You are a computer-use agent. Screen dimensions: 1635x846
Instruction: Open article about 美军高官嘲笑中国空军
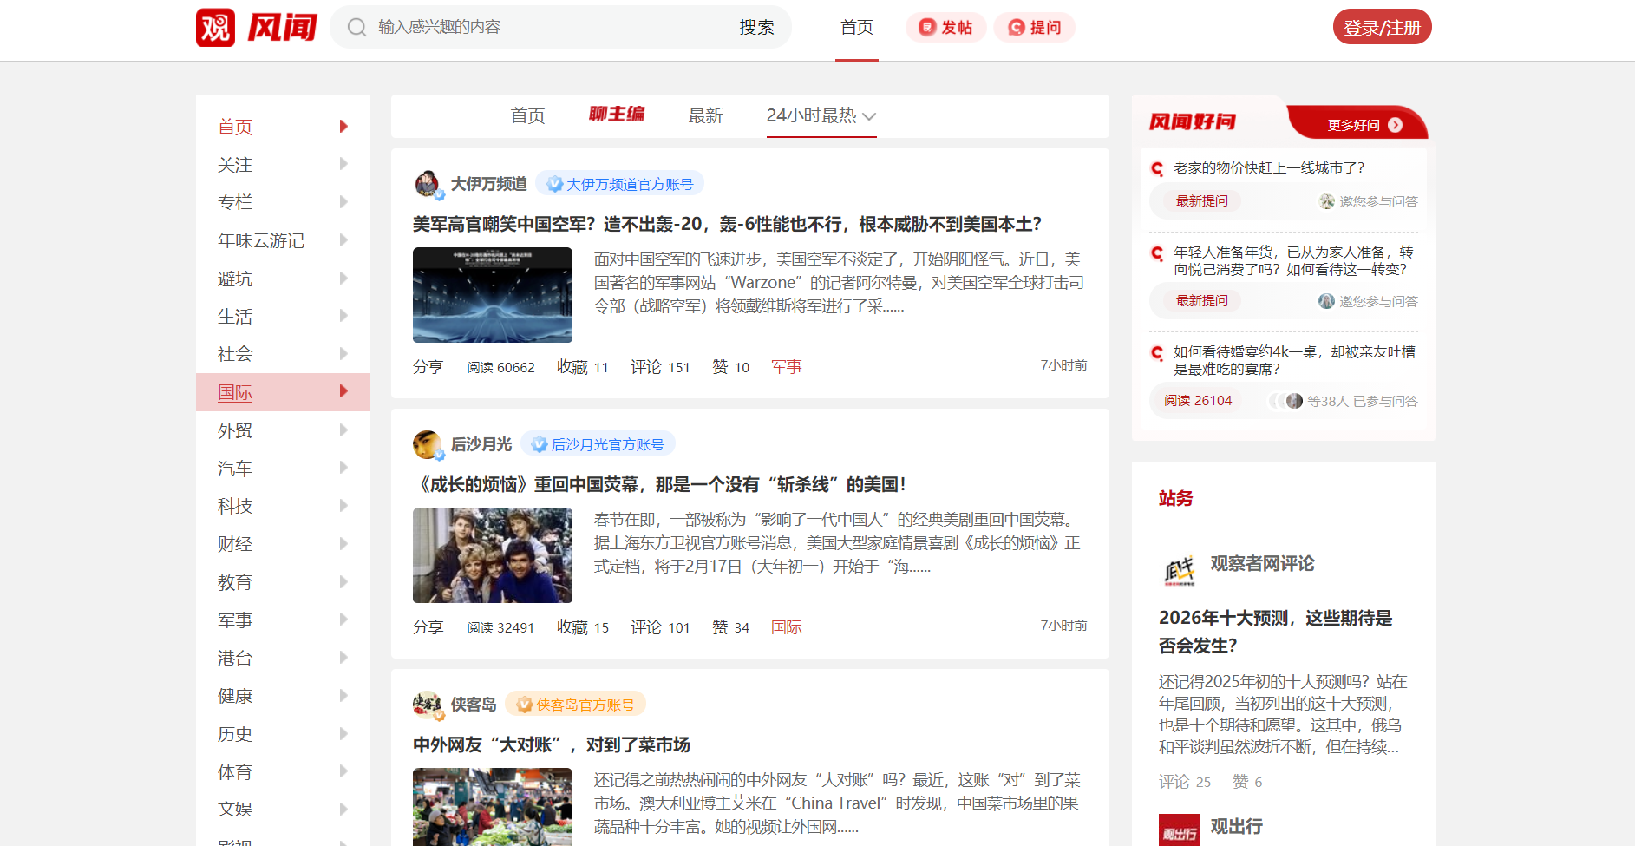click(727, 225)
